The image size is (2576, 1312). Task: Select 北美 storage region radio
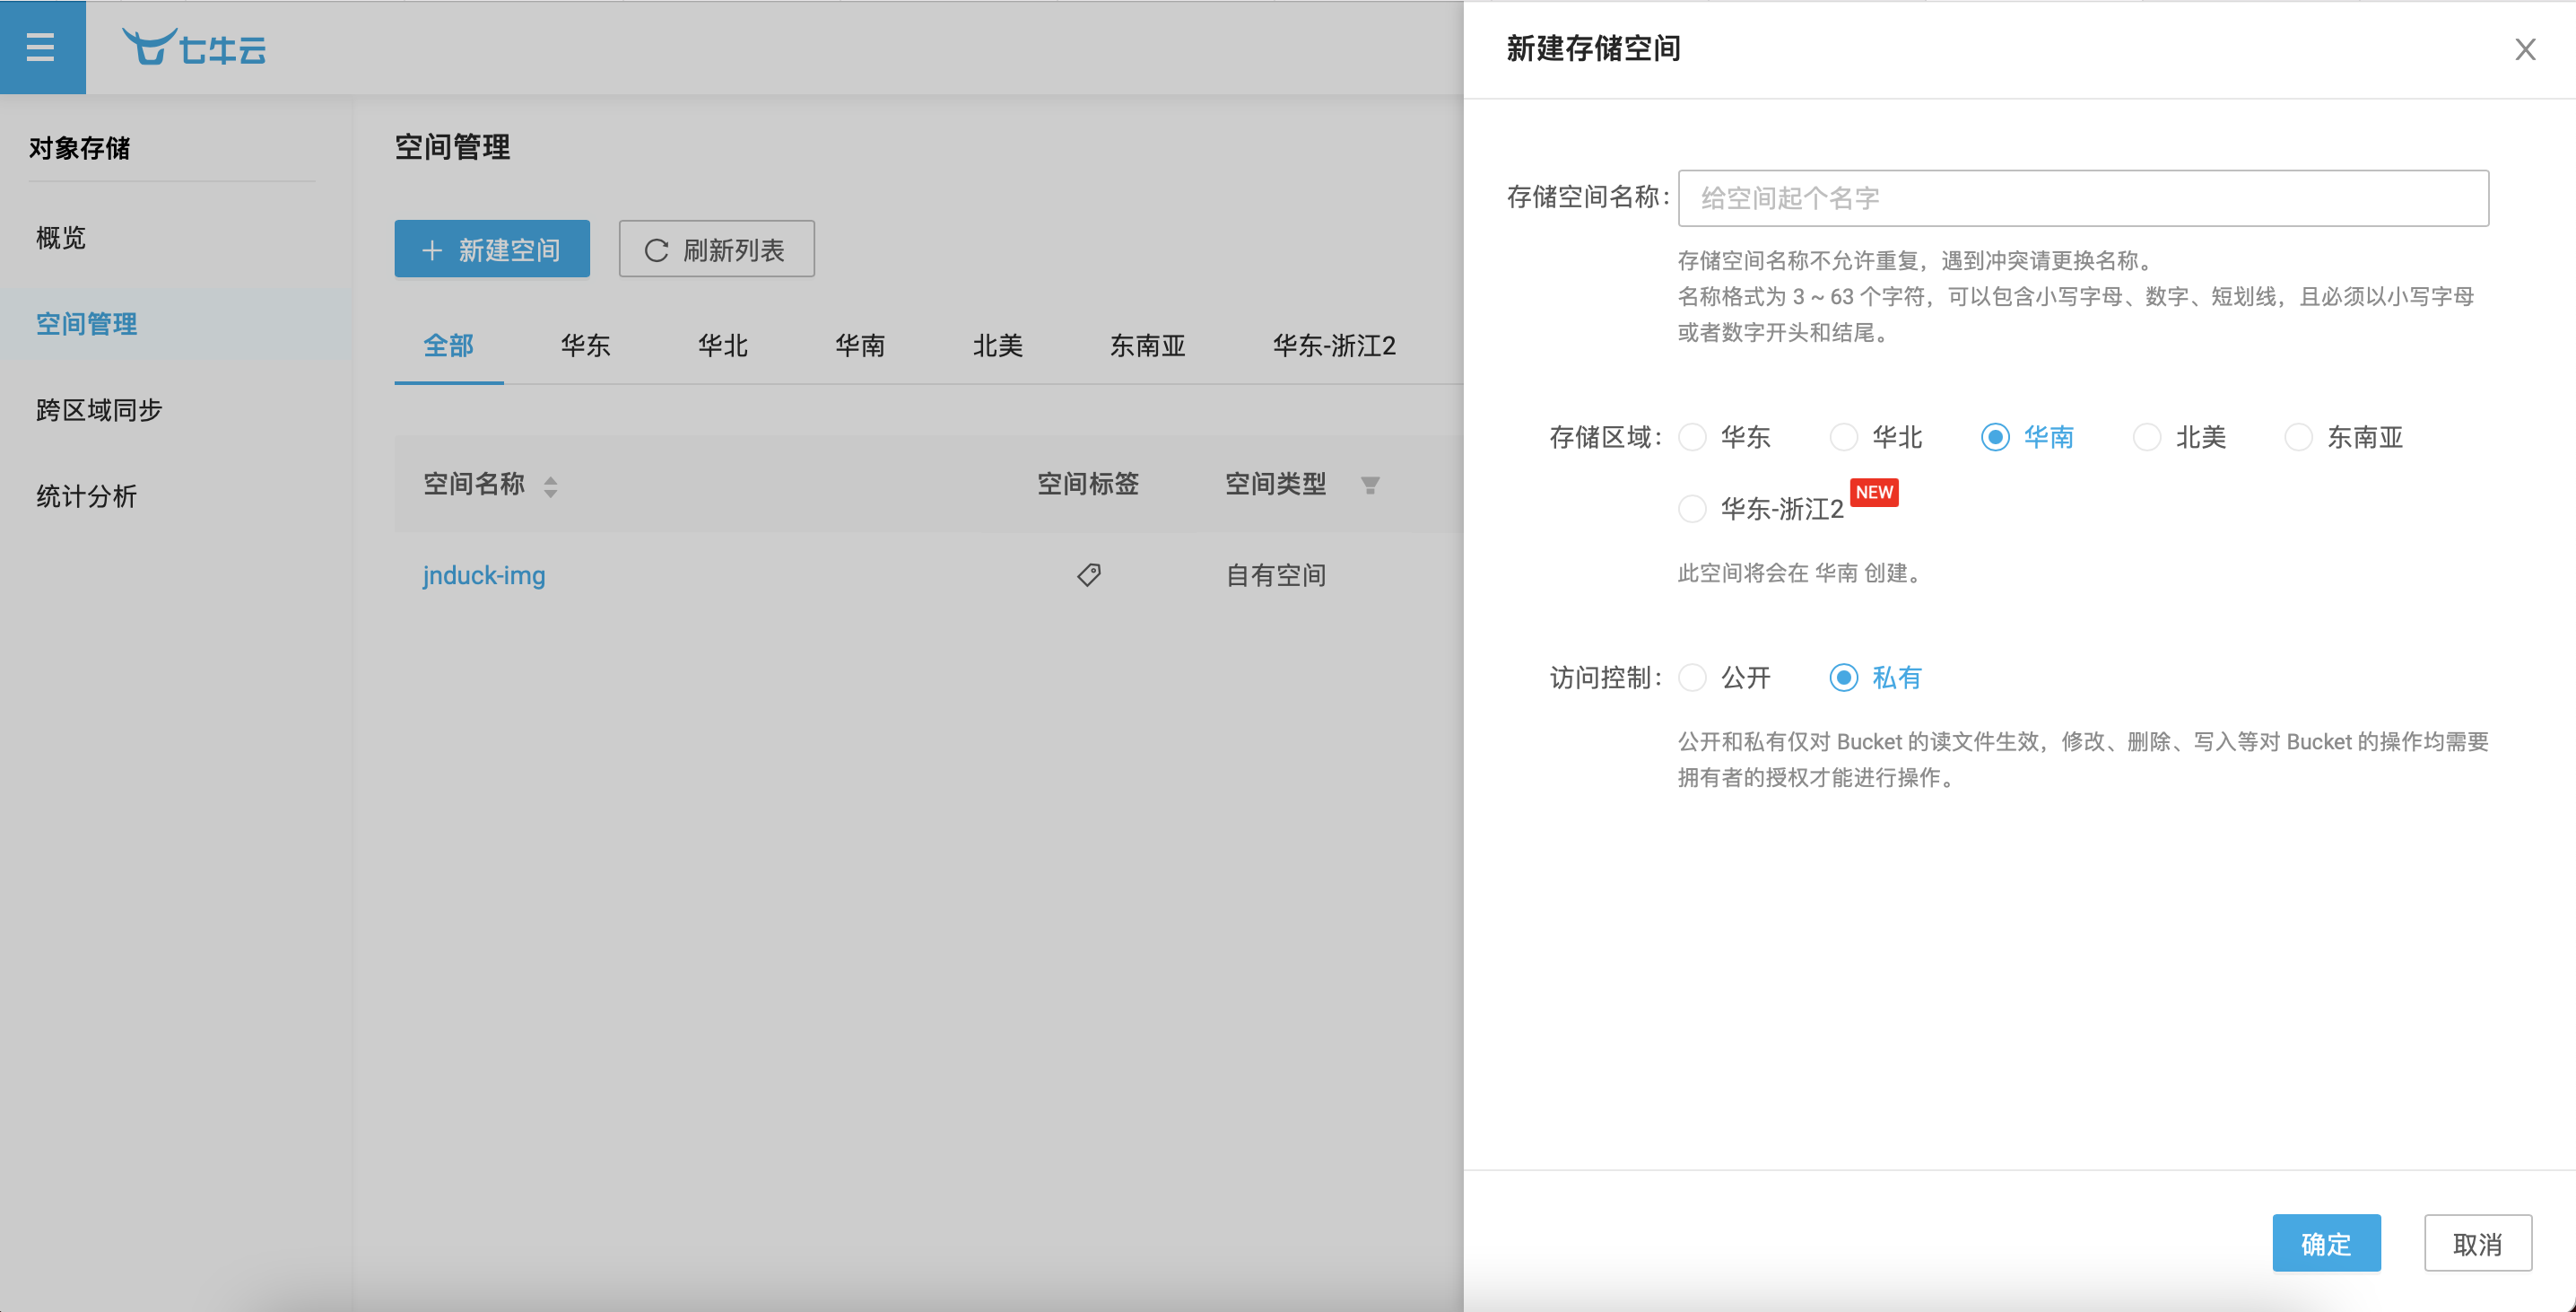2147,437
